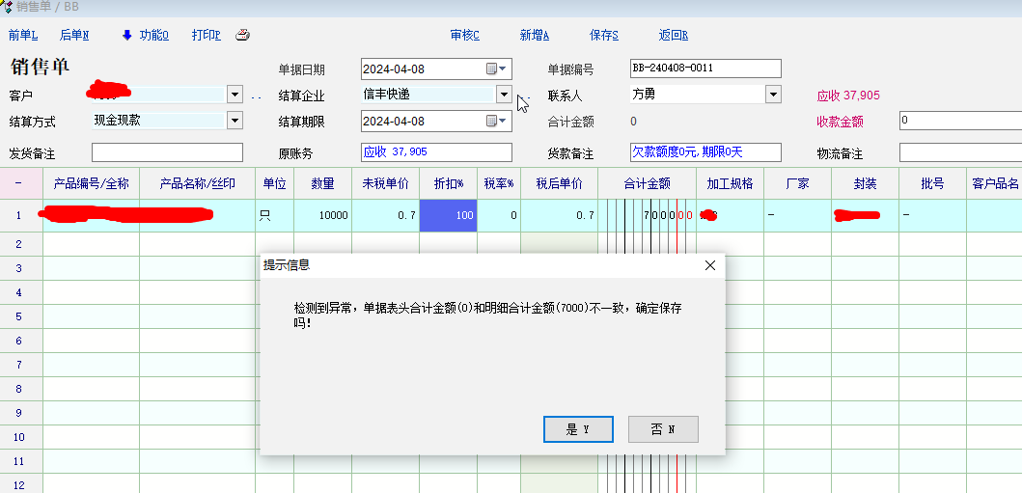This screenshot has width=1022, height=493.
Task: Click 新增A to add a new order
Action: pos(535,35)
